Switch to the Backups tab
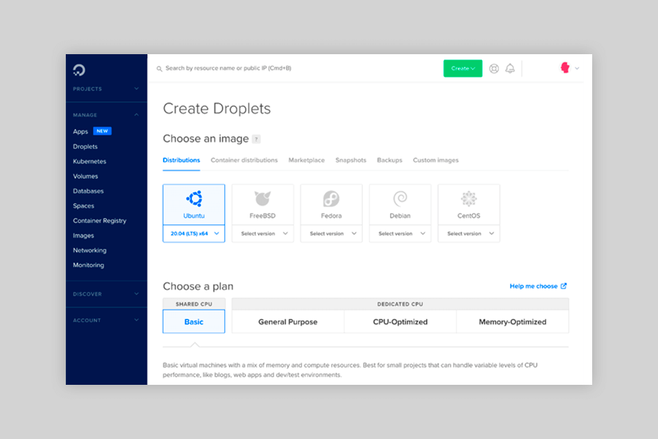Viewport: 658px width, 439px height. (x=389, y=160)
